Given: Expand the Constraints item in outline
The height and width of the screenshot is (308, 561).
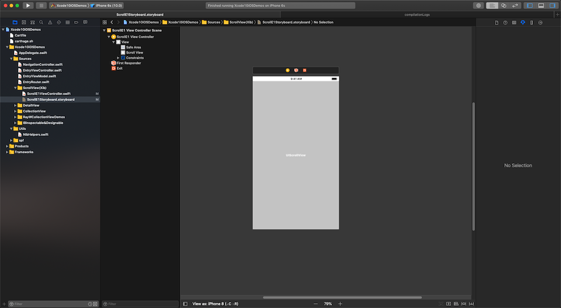Looking at the screenshot, I should pos(118,58).
